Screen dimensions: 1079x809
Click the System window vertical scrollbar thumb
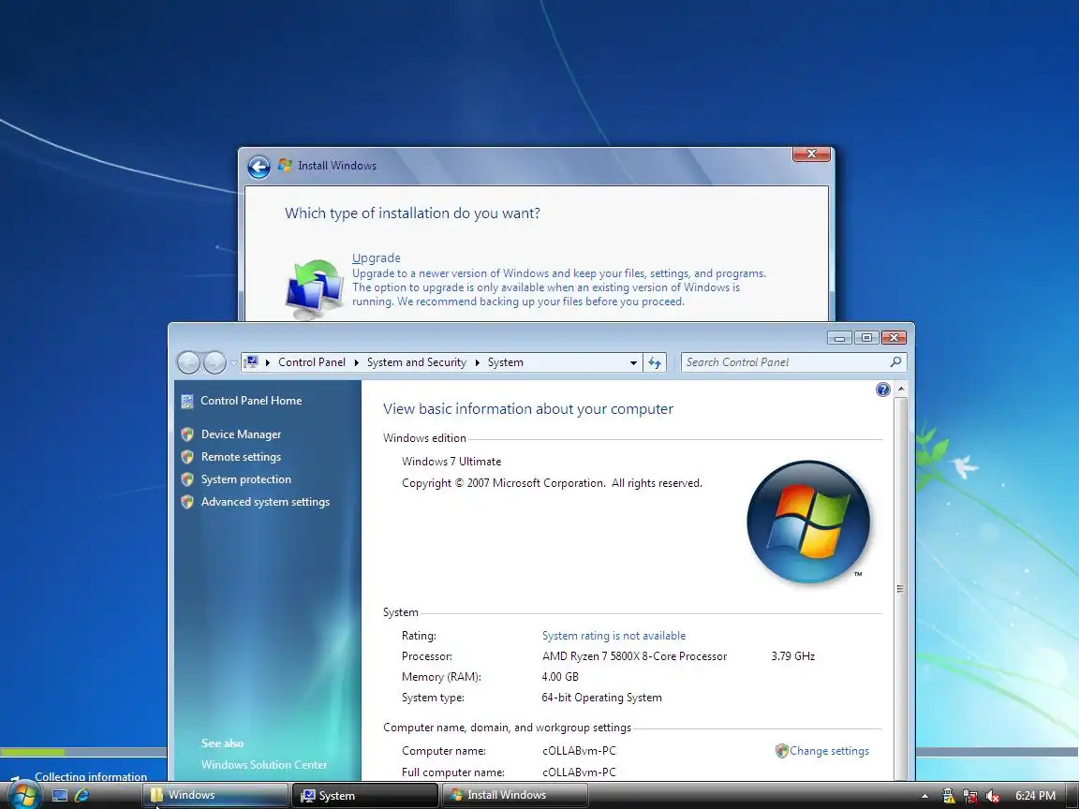click(x=900, y=588)
